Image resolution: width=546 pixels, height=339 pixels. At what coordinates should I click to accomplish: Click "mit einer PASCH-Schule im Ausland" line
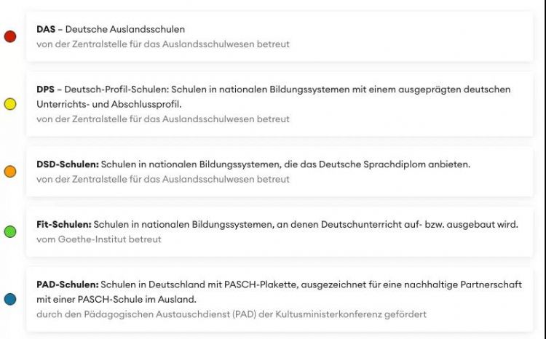pyautogui.click(x=116, y=299)
